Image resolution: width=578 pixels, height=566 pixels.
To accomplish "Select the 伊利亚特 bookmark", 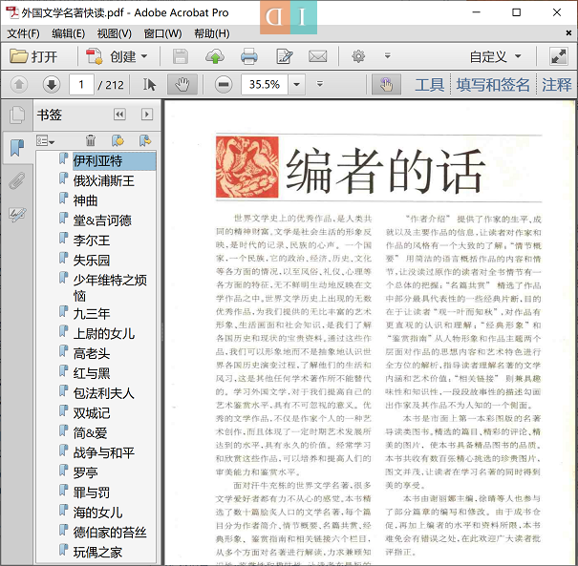I will click(x=97, y=161).
